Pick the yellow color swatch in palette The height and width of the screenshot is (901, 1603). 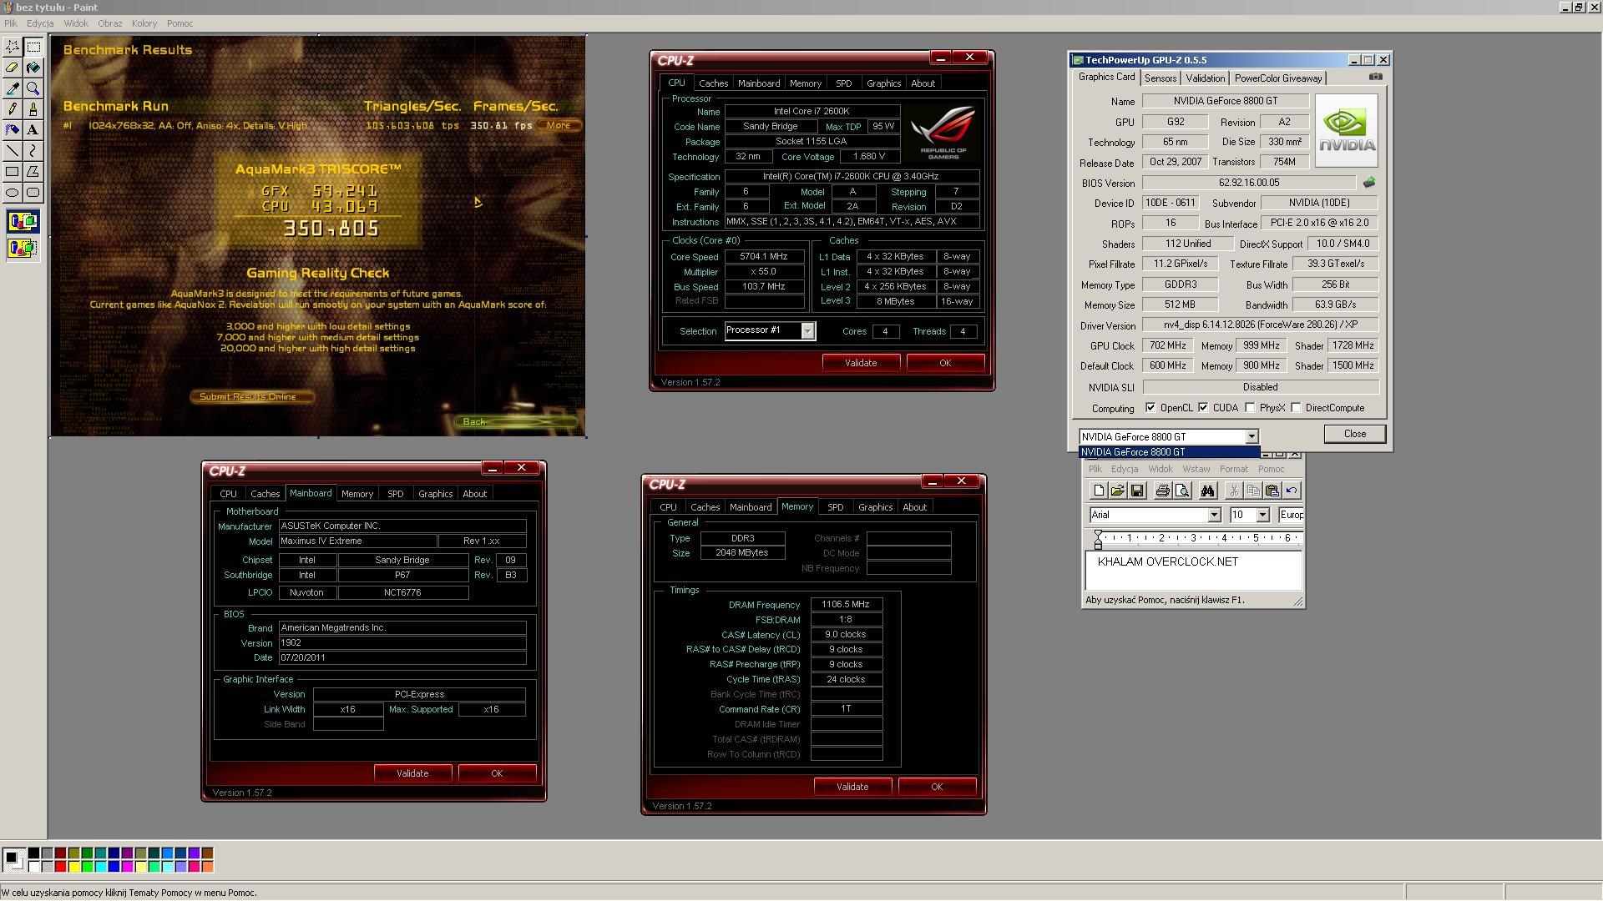[73, 867]
